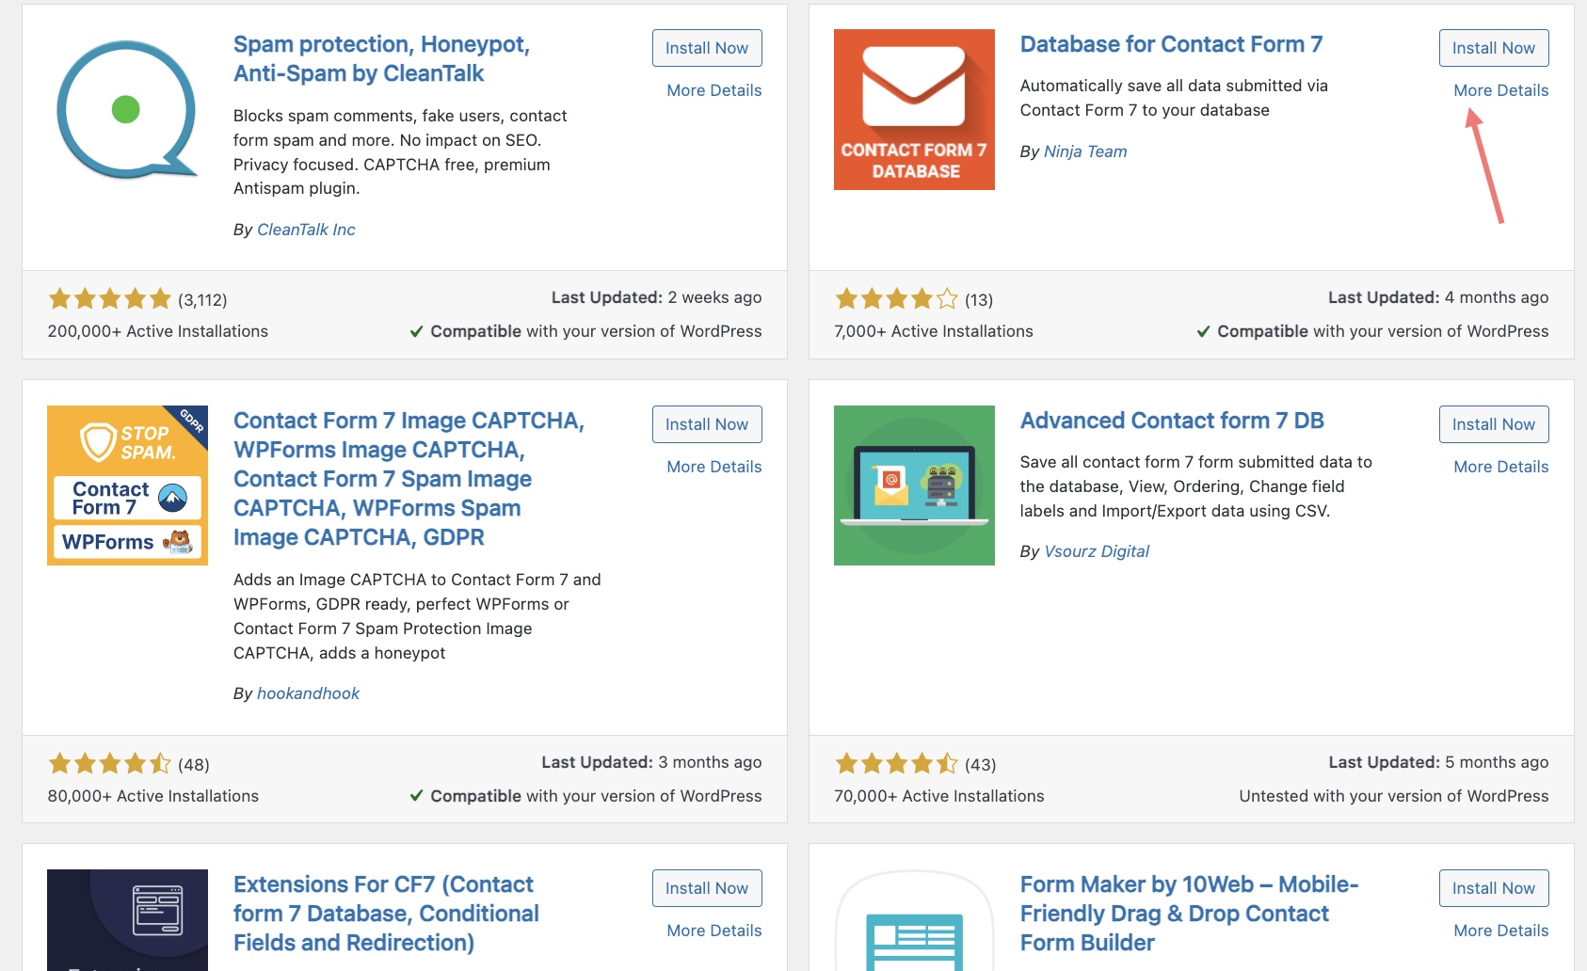Screen dimensions: 1587x971
Task: Open More Details for Extensions For CF7
Action: [714, 931]
